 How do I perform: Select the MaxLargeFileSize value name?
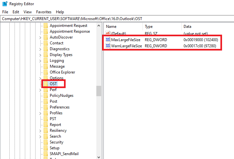tap(126, 40)
